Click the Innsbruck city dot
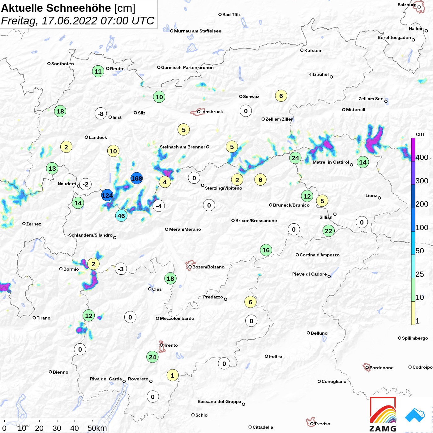This screenshot has height=433, width=433. 199,112
